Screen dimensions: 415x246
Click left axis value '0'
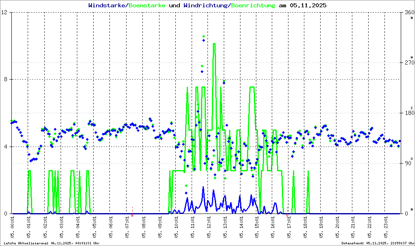point(7,214)
